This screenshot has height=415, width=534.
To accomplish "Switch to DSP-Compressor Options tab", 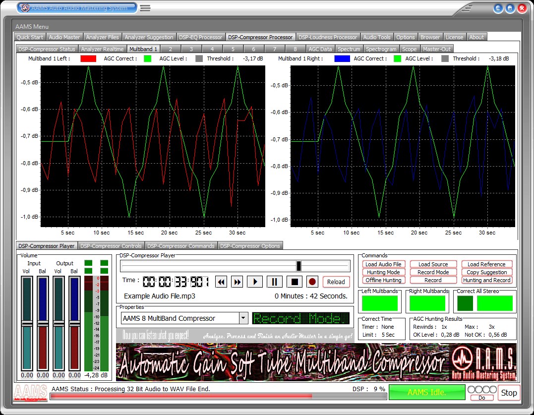I will click(x=250, y=246).
